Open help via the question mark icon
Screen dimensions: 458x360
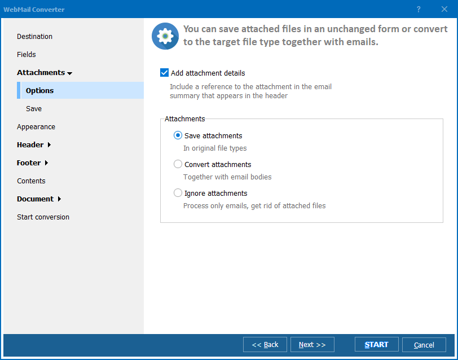418,10
